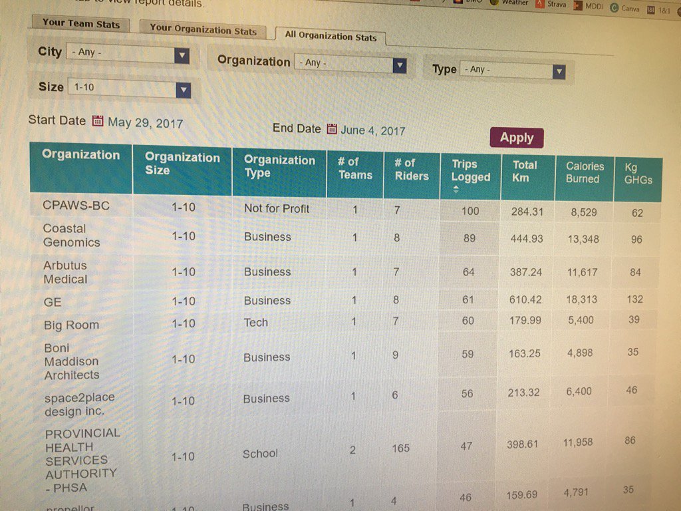The image size is (681, 511).
Task: Sort by Total Km column header
Action: (525, 171)
